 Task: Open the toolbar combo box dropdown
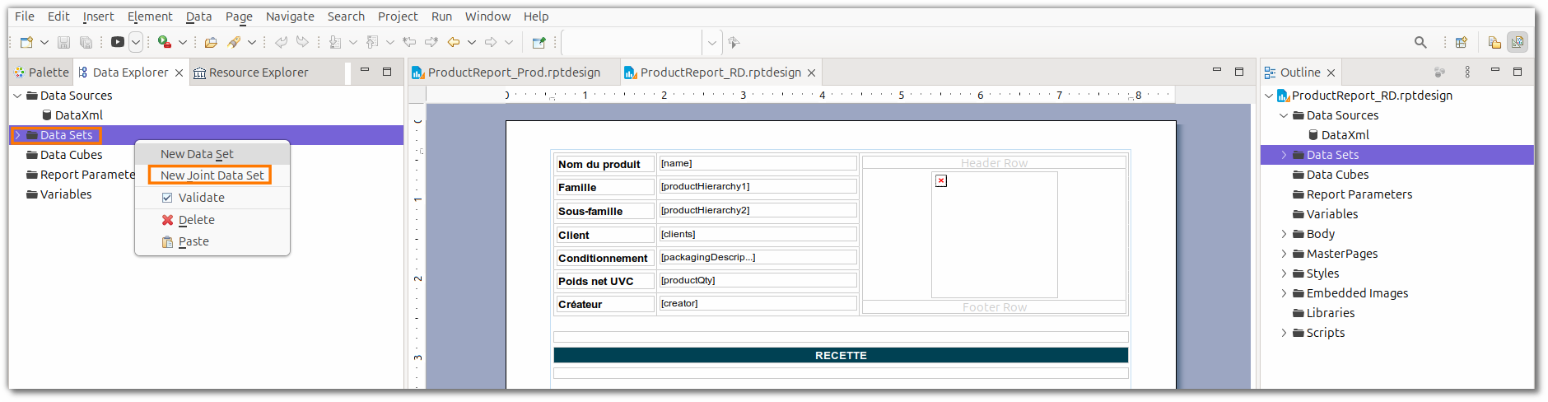click(712, 42)
